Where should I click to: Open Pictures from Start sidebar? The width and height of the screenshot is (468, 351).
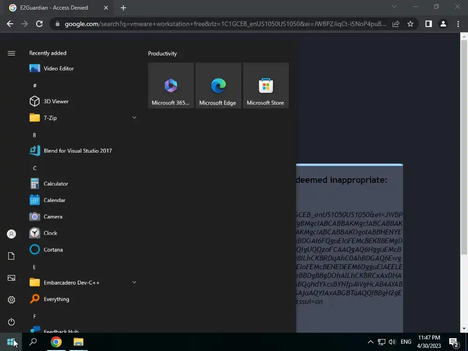click(11, 278)
